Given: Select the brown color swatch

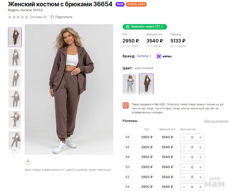Looking at the screenshot, I should click(146, 84).
